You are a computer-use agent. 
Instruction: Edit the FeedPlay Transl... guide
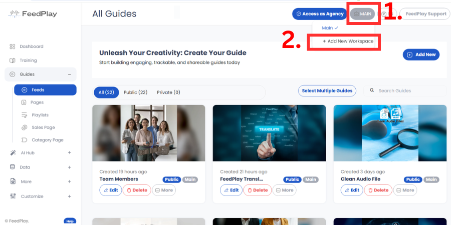231,190
